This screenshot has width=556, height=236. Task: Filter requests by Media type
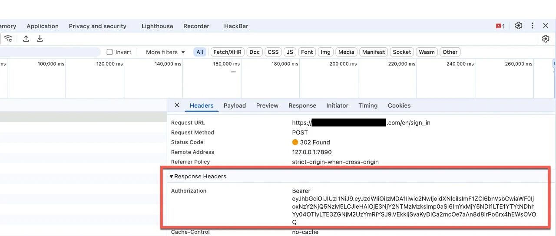pos(346,52)
